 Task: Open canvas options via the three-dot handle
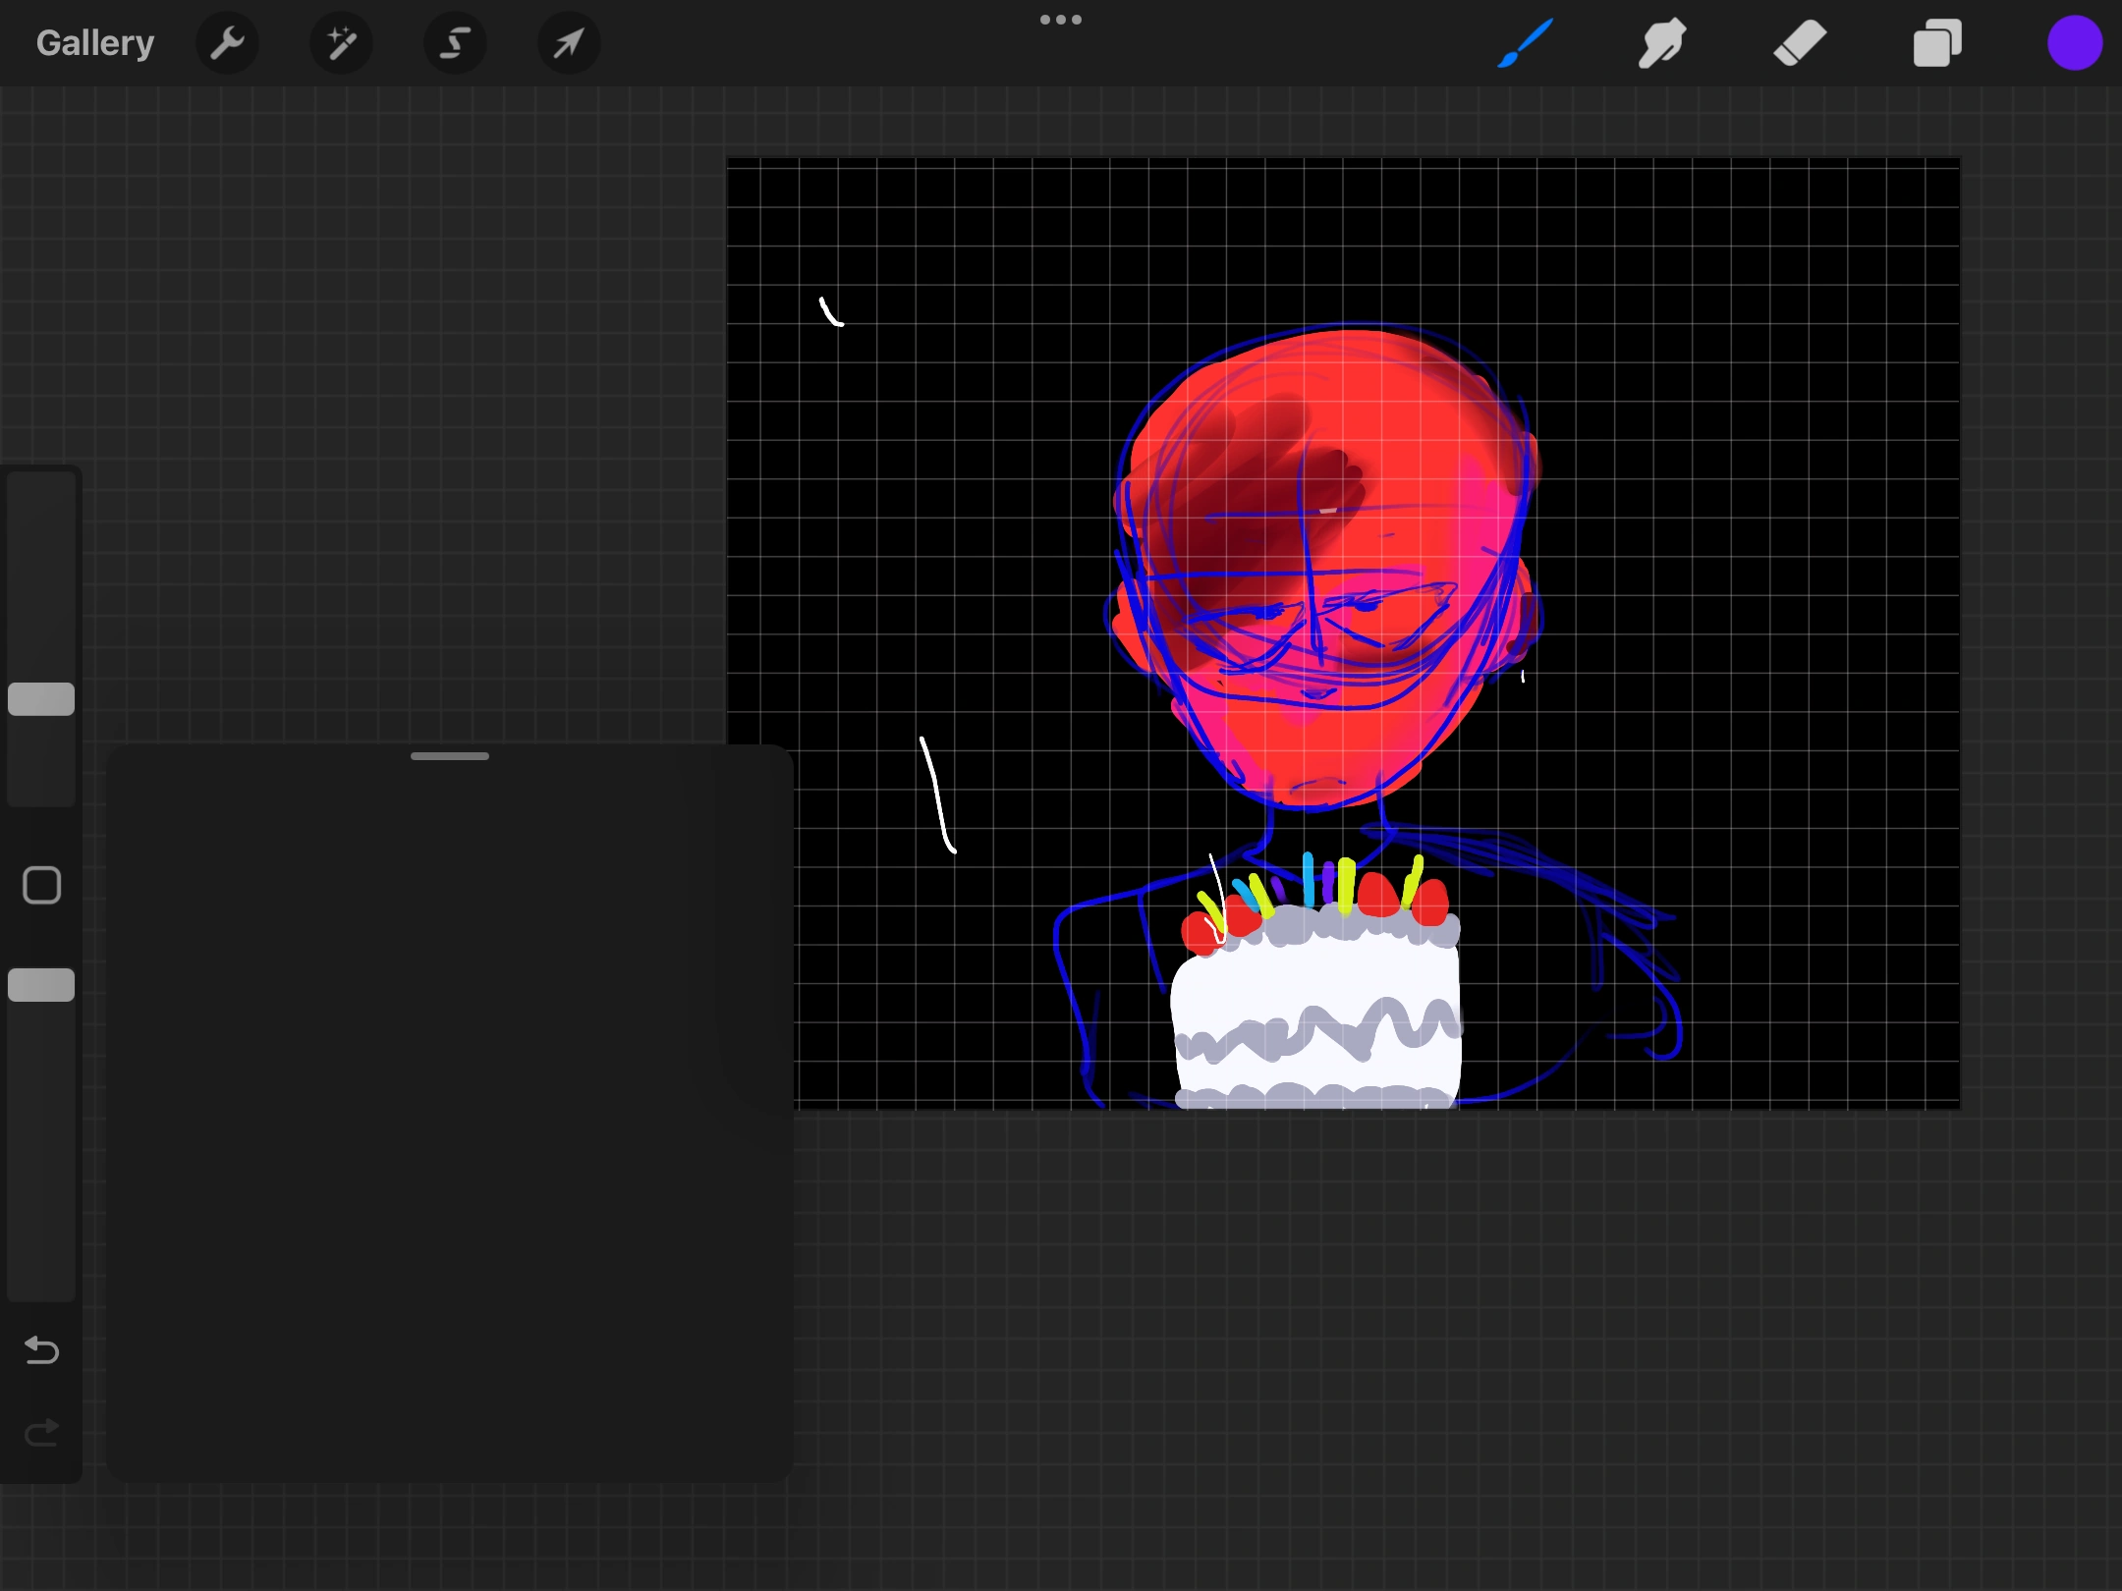point(1060,19)
